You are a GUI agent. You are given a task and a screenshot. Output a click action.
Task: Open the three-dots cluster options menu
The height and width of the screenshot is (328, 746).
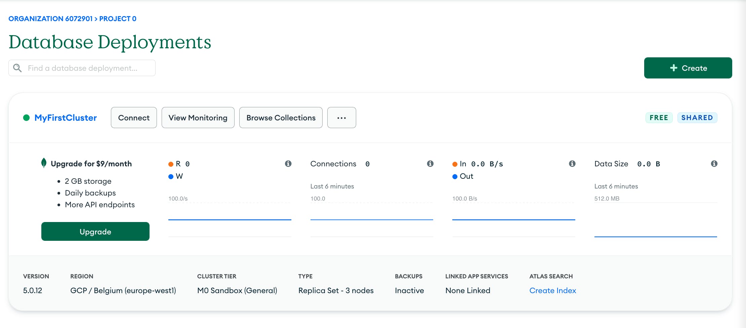tap(341, 118)
